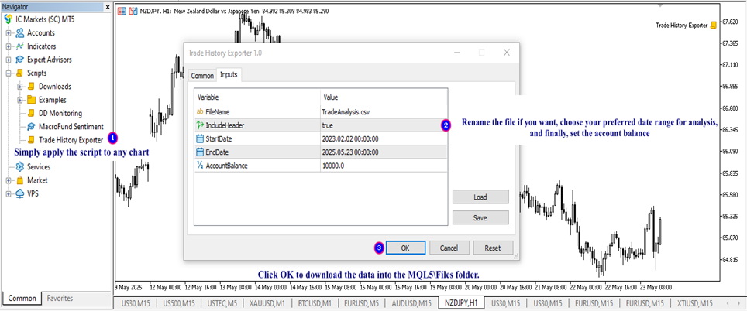
Task: Close the Trade History Exporter dialog
Action: (507, 53)
